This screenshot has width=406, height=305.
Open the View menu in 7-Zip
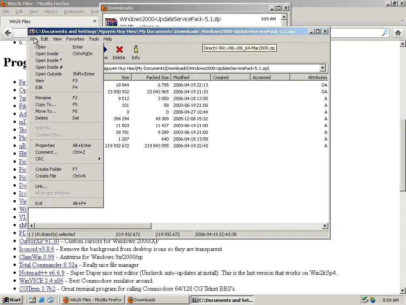[57, 39]
